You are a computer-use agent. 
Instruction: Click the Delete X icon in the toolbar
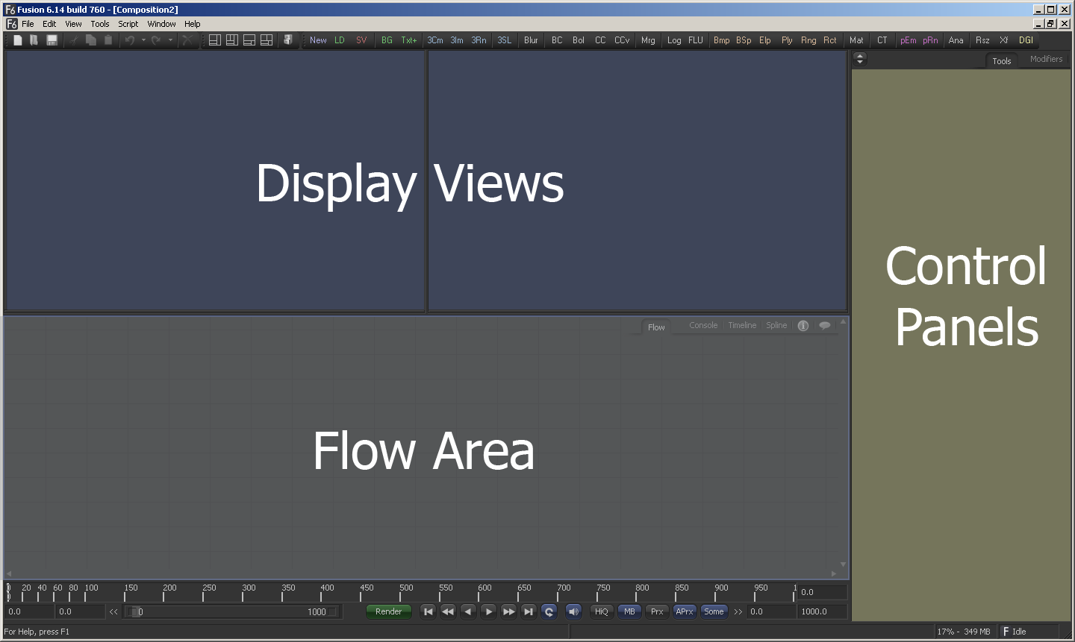[x=188, y=40]
